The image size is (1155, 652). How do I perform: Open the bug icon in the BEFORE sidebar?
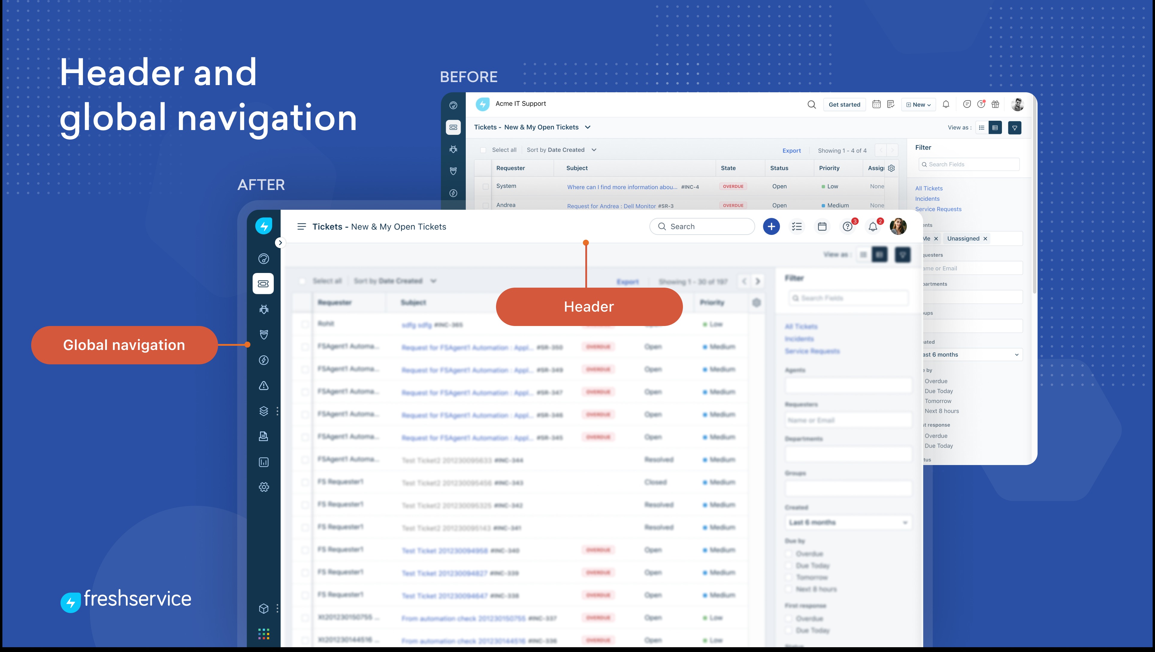pos(453,149)
